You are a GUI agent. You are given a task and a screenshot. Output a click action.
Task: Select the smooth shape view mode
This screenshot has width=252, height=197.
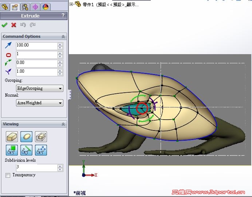click(26, 137)
